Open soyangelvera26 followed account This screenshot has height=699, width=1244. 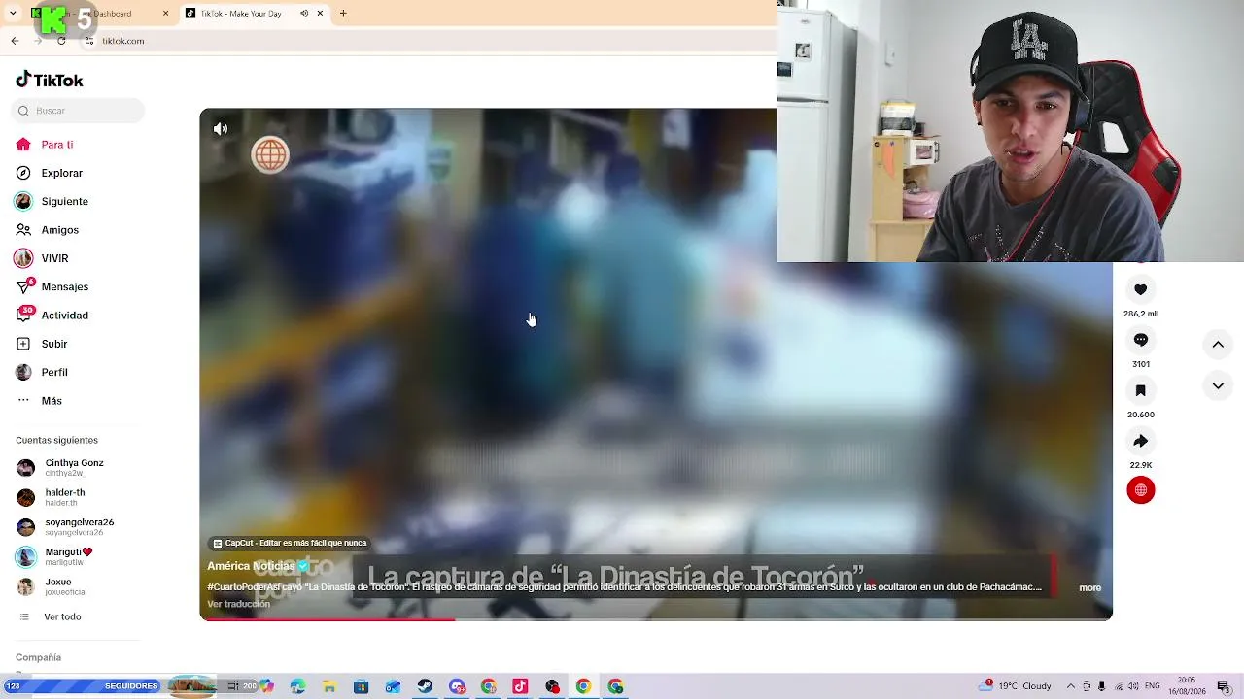pyautogui.click(x=65, y=527)
